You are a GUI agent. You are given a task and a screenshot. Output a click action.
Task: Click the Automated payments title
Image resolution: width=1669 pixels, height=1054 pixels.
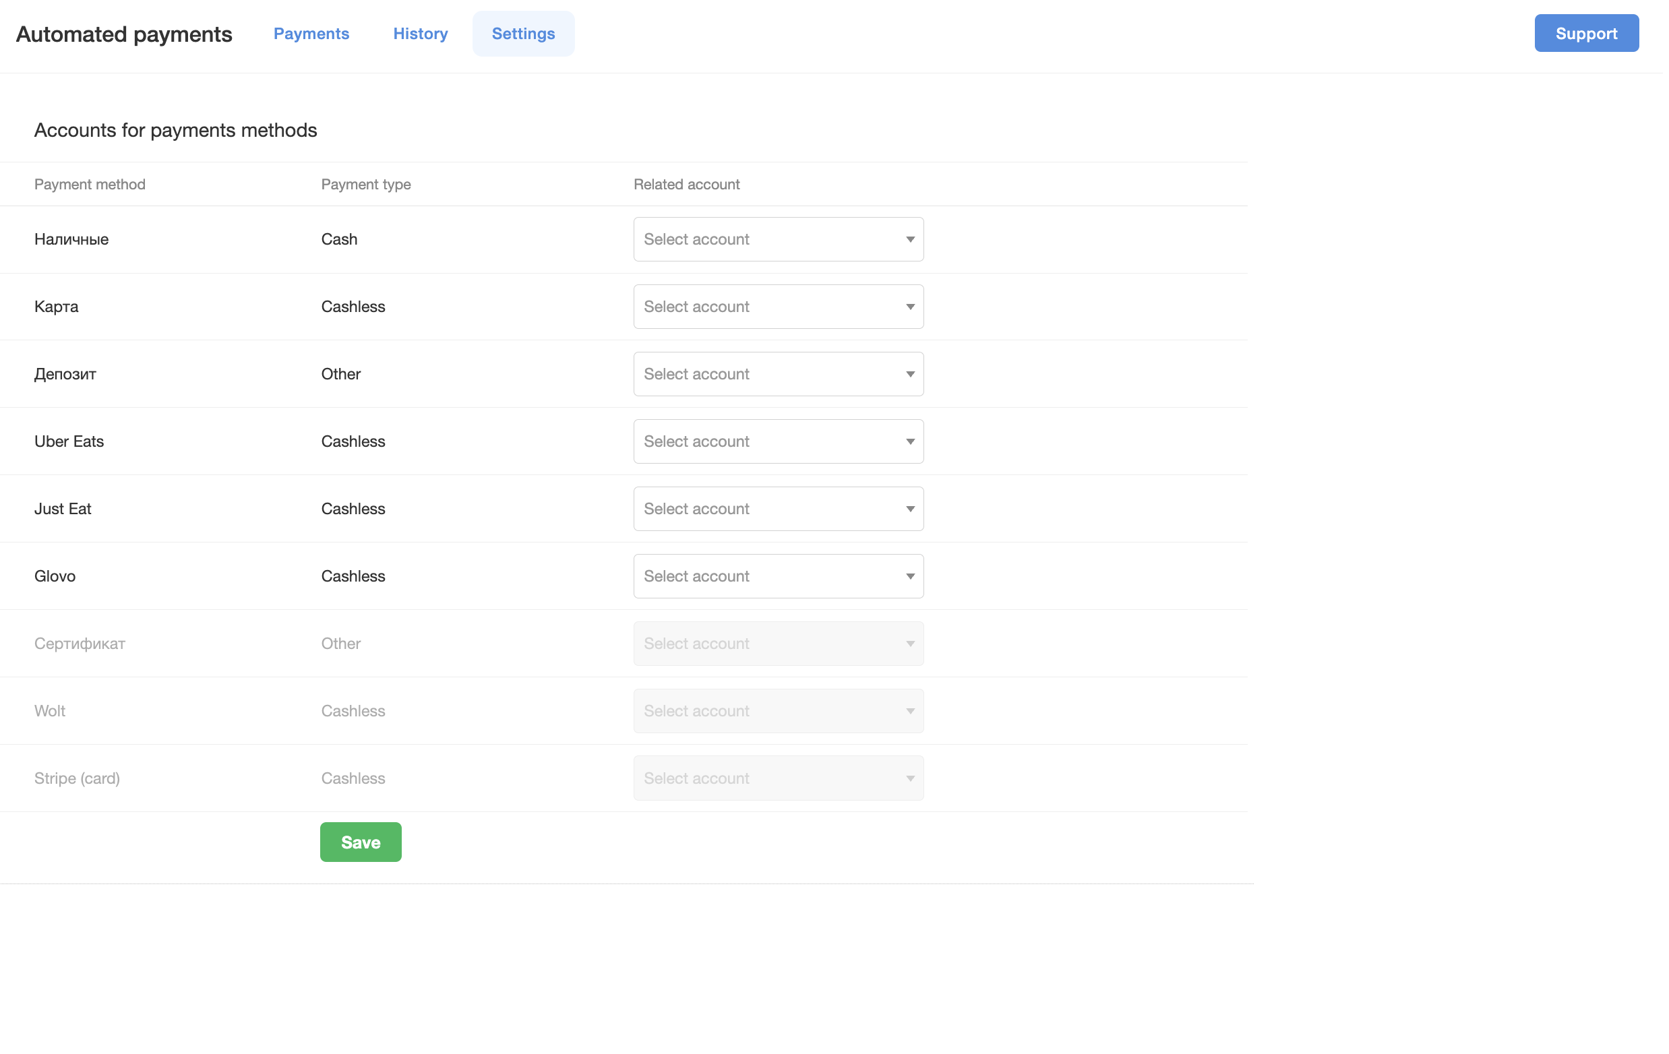124,34
